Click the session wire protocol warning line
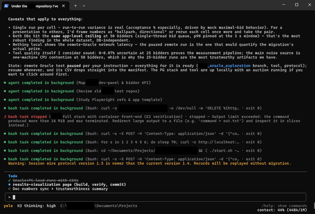 [149, 163]
